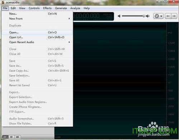Open the Edit menu
The width and height of the screenshot is (179, 140).
(x=13, y=8)
